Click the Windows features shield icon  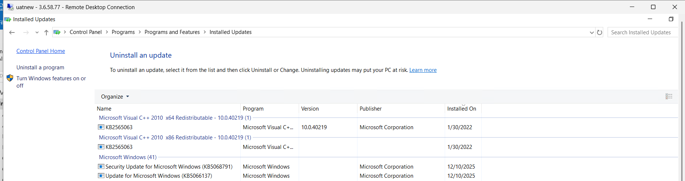[x=10, y=78]
